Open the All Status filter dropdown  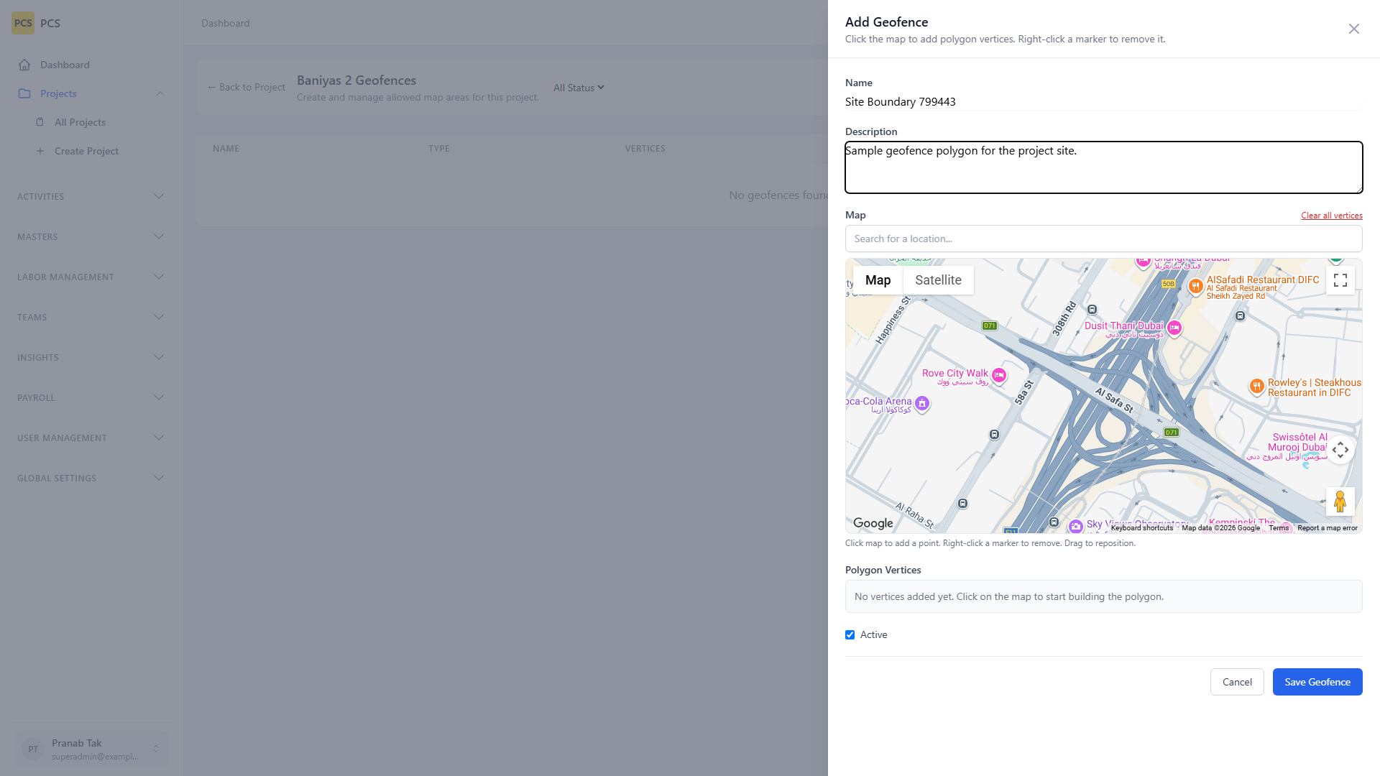(x=579, y=88)
